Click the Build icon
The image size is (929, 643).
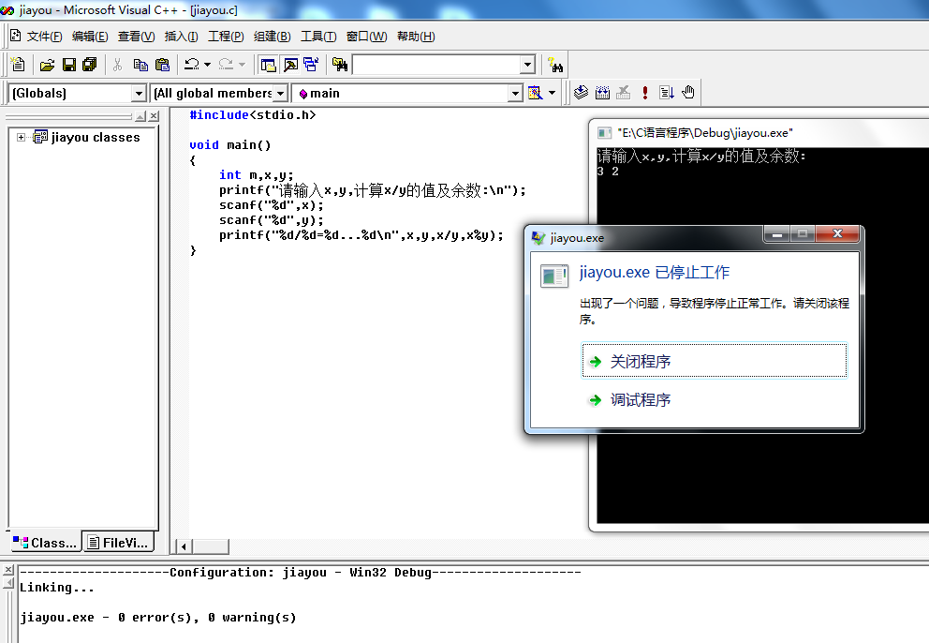(x=602, y=93)
